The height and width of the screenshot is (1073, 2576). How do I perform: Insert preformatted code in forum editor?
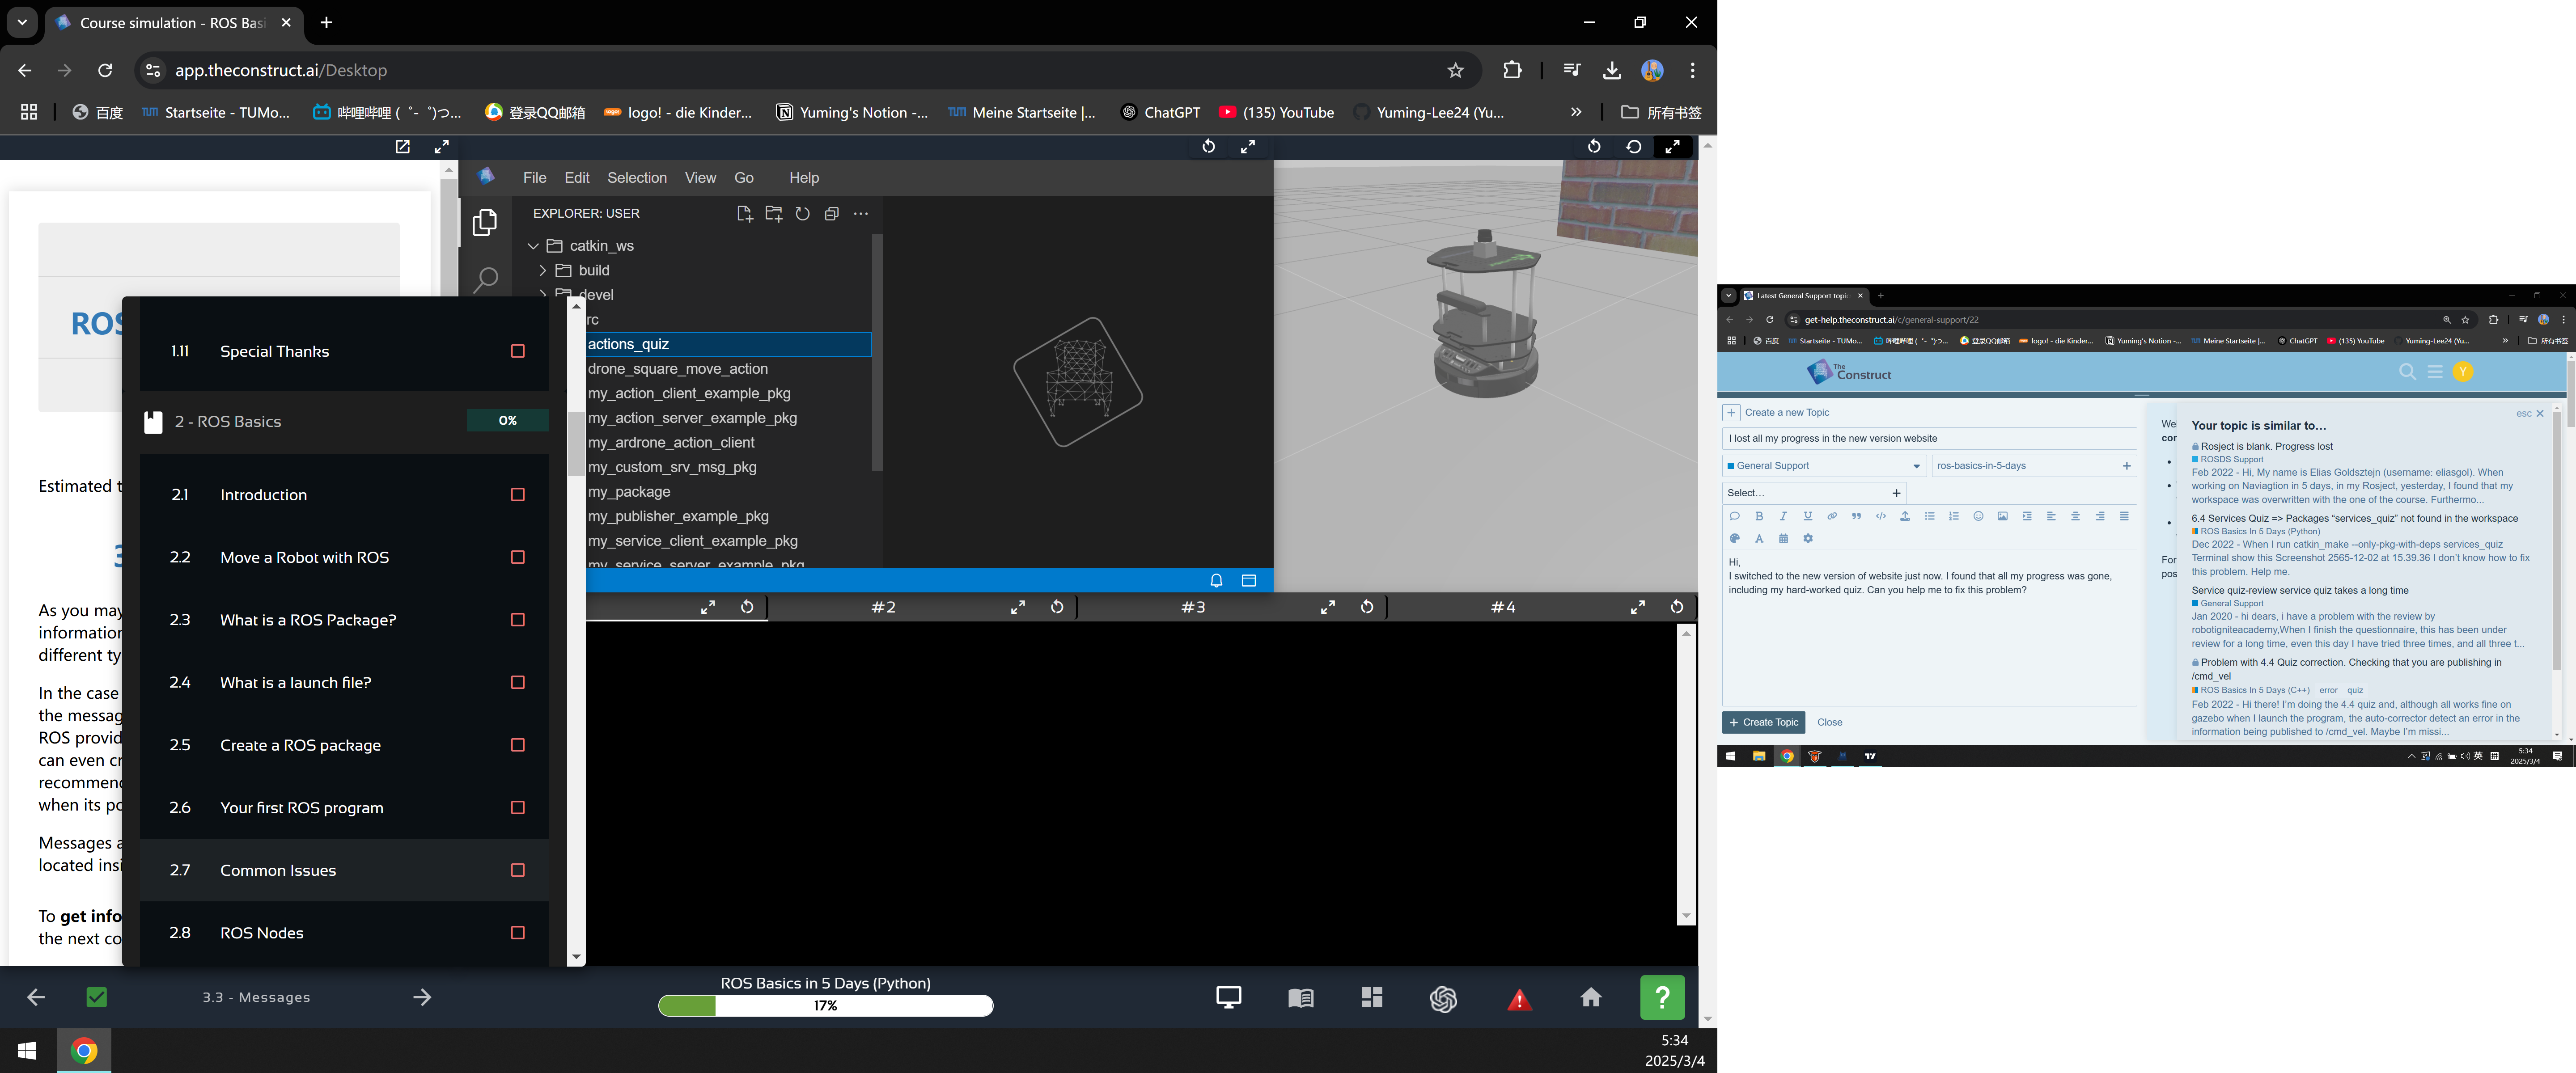(1881, 516)
